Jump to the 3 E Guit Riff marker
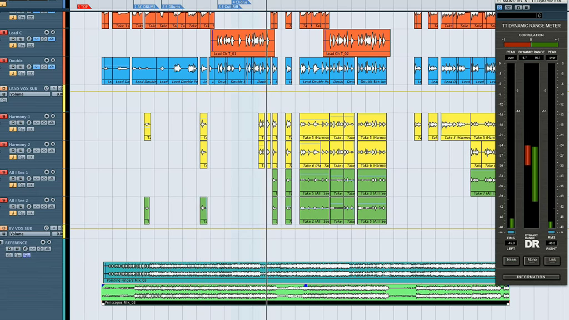The image size is (569, 320). coord(228,7)
